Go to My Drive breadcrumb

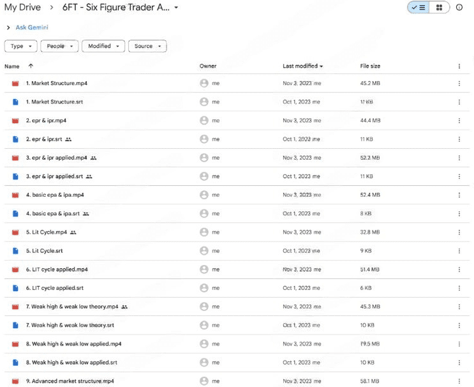click(x=22, y=7)
